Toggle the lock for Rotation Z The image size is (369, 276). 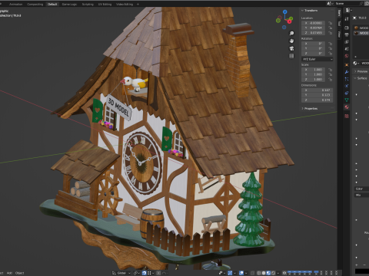330,54
